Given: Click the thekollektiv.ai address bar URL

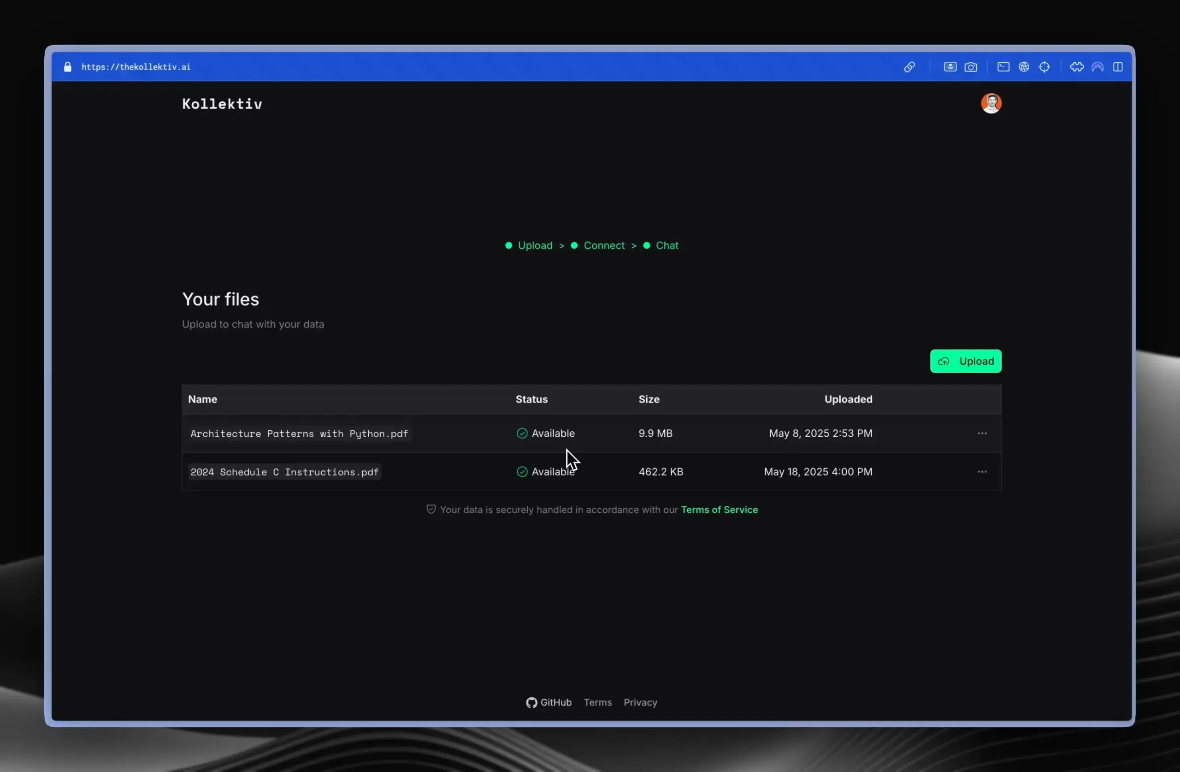Looking at the screenshot, I should pos(136,67).
